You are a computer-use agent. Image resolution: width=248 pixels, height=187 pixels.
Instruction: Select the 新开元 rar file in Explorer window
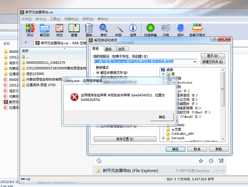pos(11,102)
